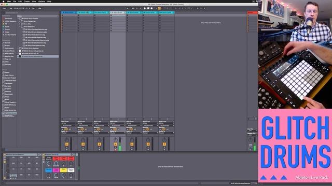Expand the BF Glitch Drum Samples folder
The image size is (332, 186).
tap(19, 48)
